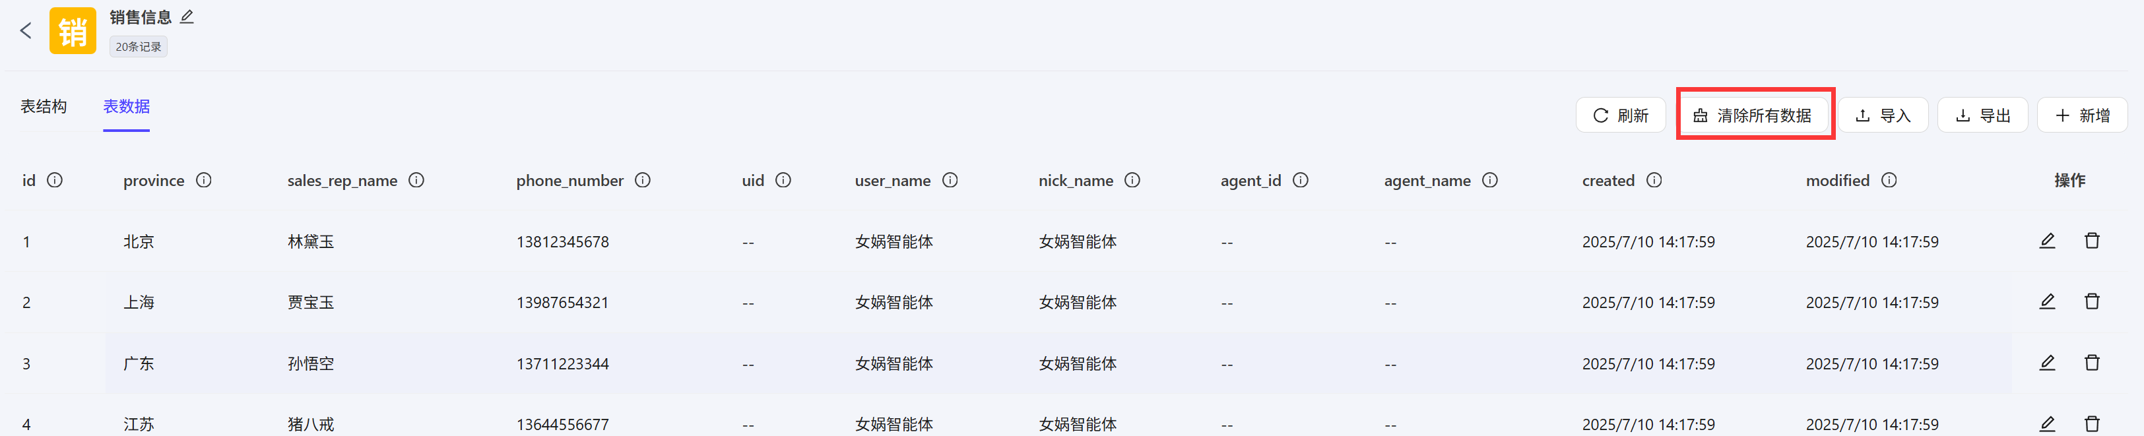The height and width of the screenshot is (436, 2144).
Task: Click the back arrow icon
Action: pyautogui.click(x=26, y=31)
